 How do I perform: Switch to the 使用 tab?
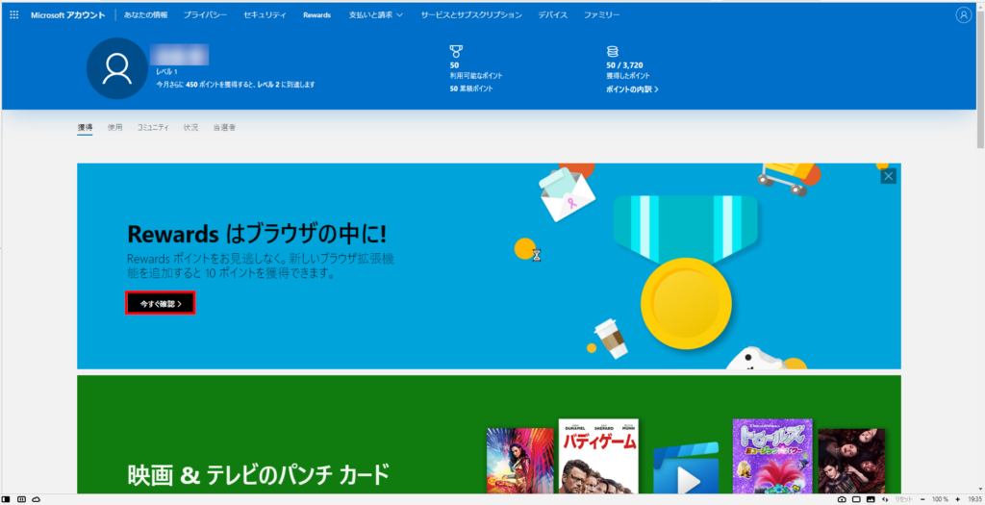click(x=115, y=128)
